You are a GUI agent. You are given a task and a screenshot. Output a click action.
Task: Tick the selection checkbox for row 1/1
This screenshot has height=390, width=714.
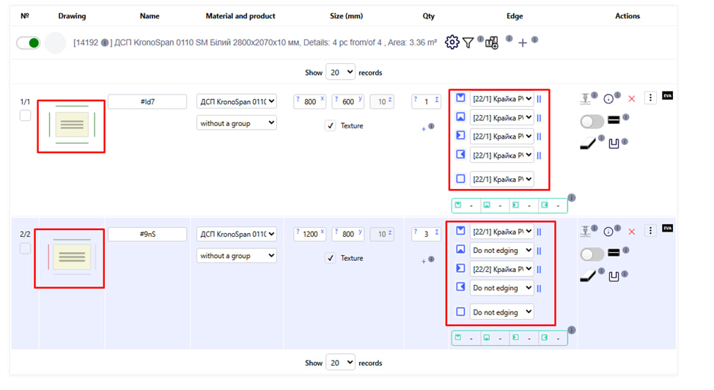pyautogui.click(x=25, y=115)
